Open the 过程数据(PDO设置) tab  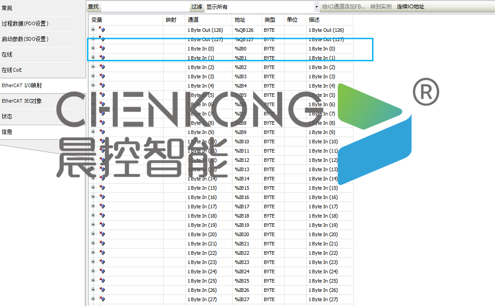click(25, 23)
